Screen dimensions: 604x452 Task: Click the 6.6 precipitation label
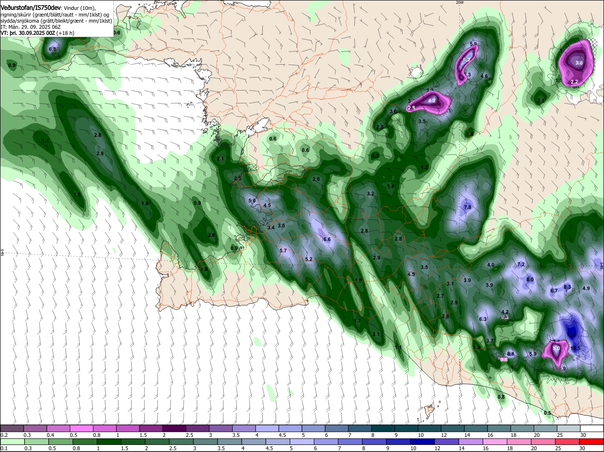coord(327,239)
